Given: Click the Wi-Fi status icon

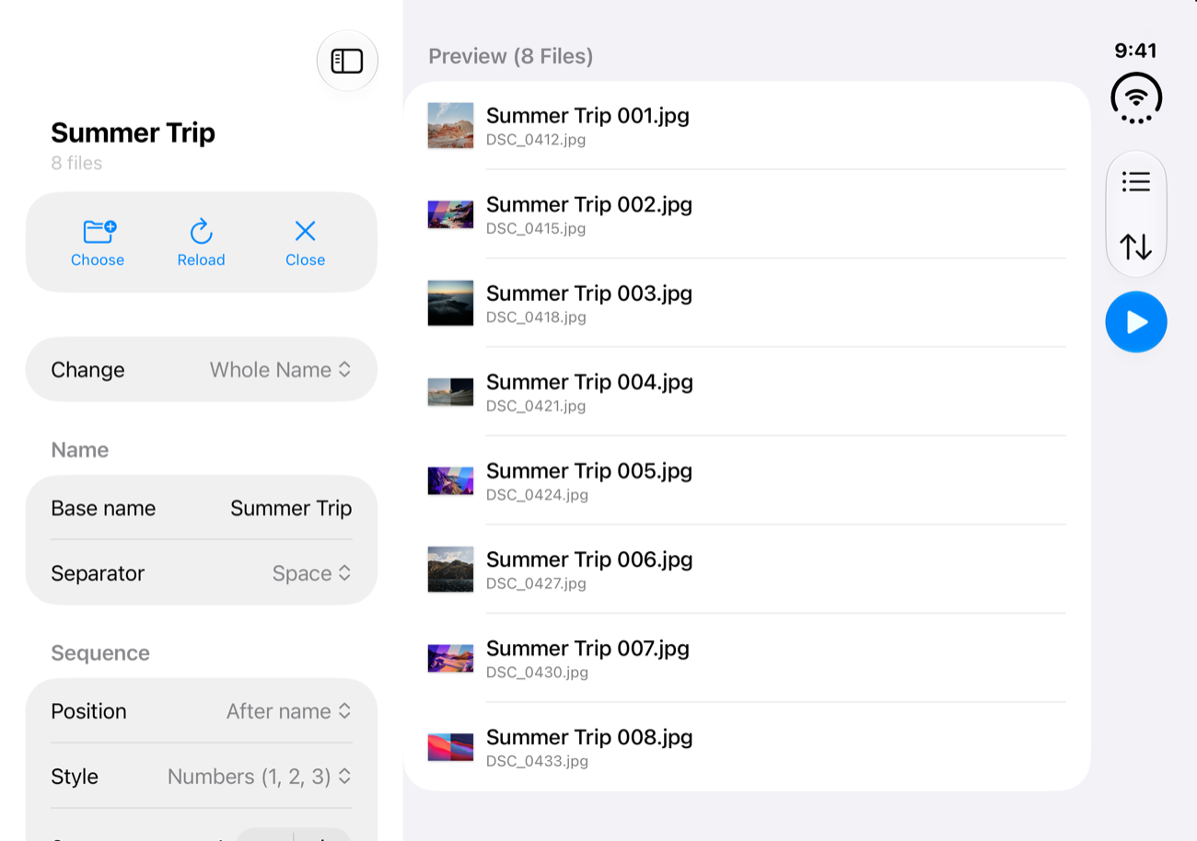Looking at the screenshot, I should coord(1136,98).
